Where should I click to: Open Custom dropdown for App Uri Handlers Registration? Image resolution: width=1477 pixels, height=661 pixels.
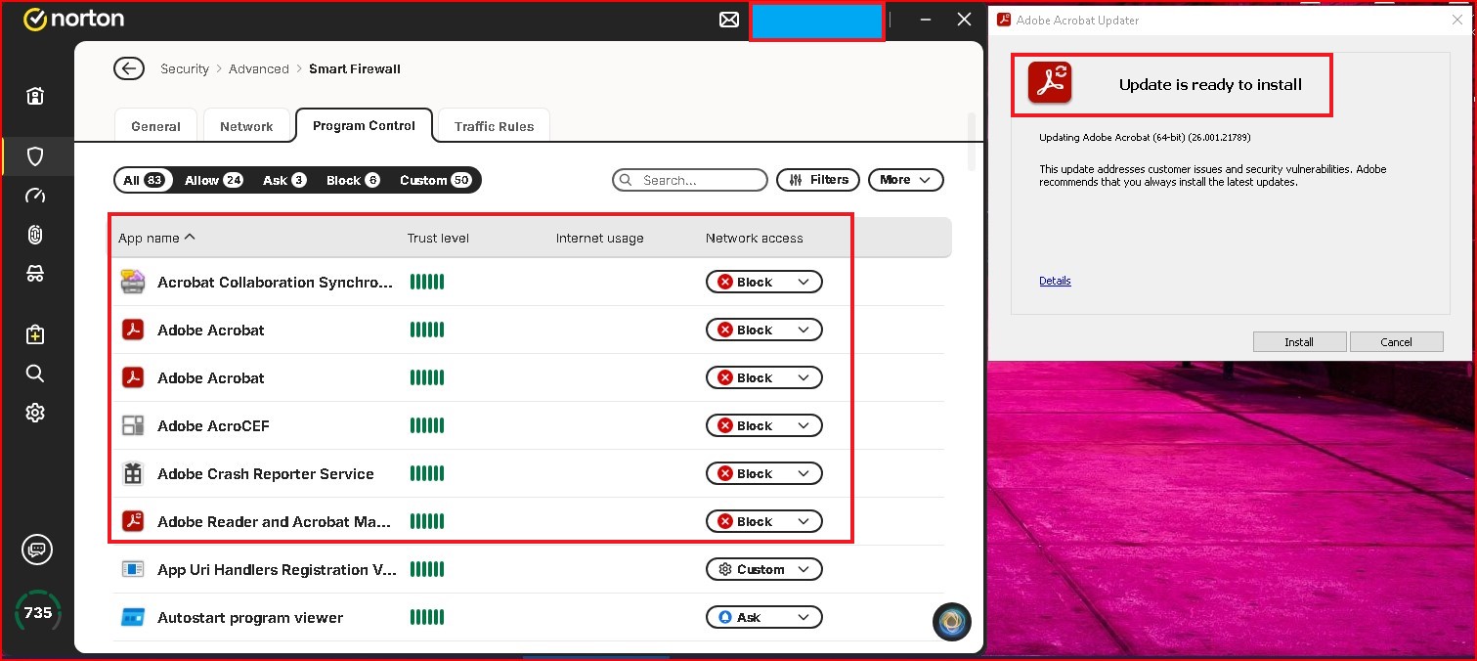coord(764,570)
